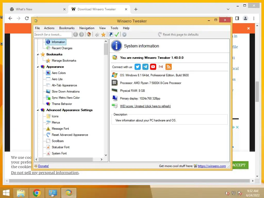264x198 pixels.
Task: Click Reset this page to defaults
Action: coord(178,35)
